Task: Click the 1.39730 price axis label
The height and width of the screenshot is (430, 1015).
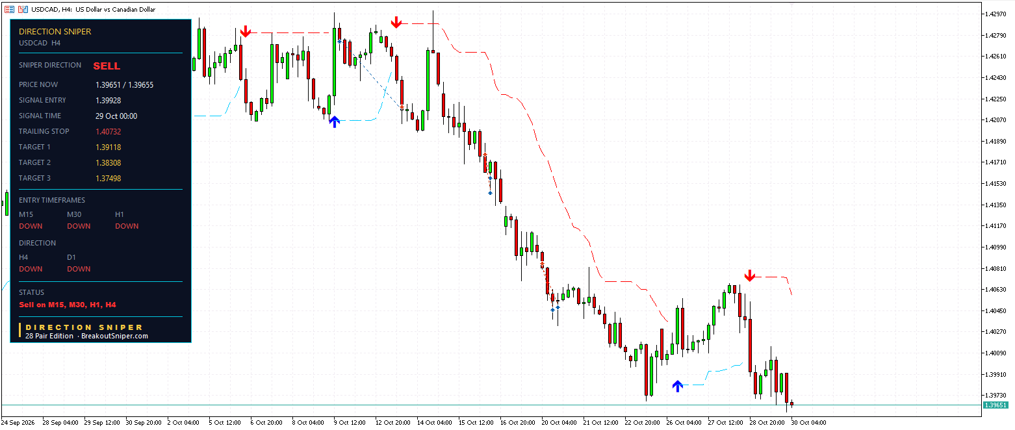Action: (x=996, y=395)
